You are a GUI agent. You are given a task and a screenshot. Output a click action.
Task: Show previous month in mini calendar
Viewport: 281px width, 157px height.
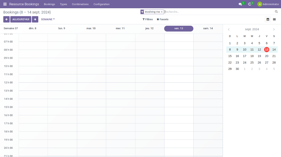coord(229,29)
